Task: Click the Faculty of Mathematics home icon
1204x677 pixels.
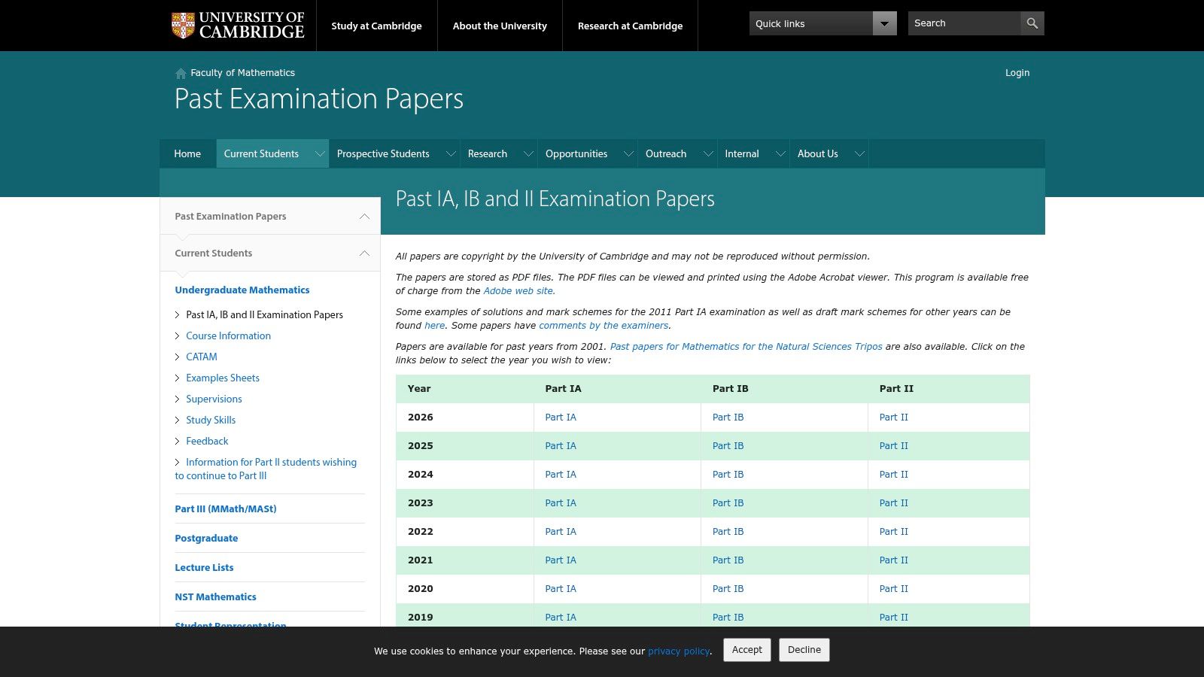Action: pyautogui.click(x=181, y=73)
